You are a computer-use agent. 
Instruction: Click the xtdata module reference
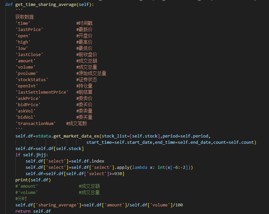click(43, 136)
